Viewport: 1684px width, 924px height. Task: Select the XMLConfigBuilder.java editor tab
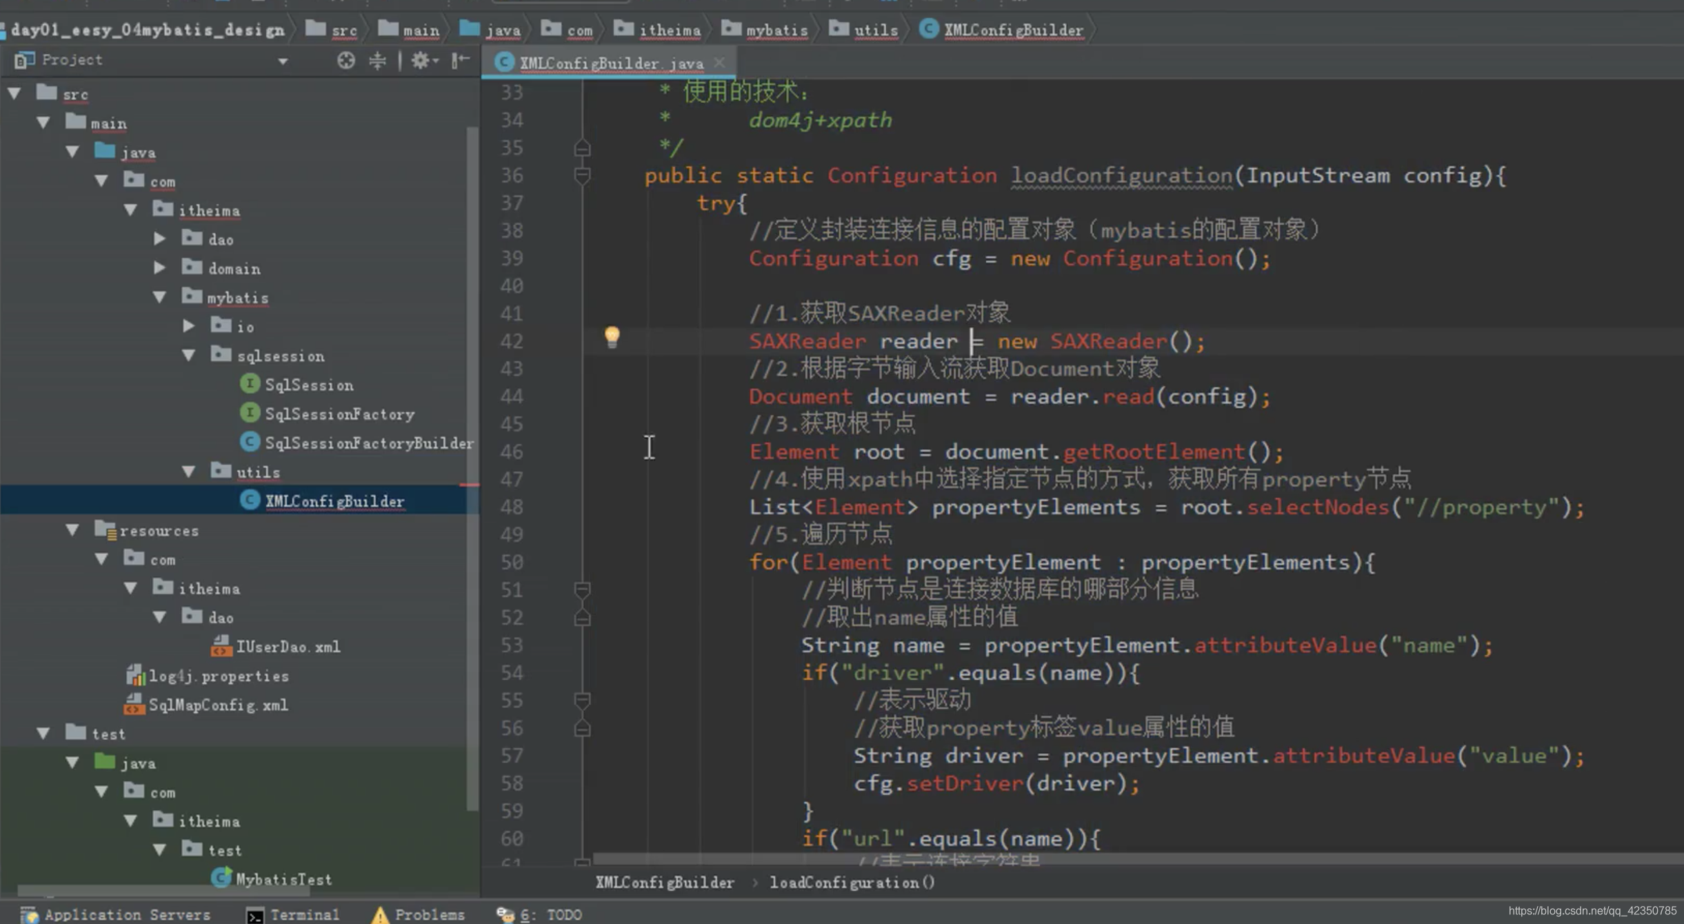coord(610,63)
